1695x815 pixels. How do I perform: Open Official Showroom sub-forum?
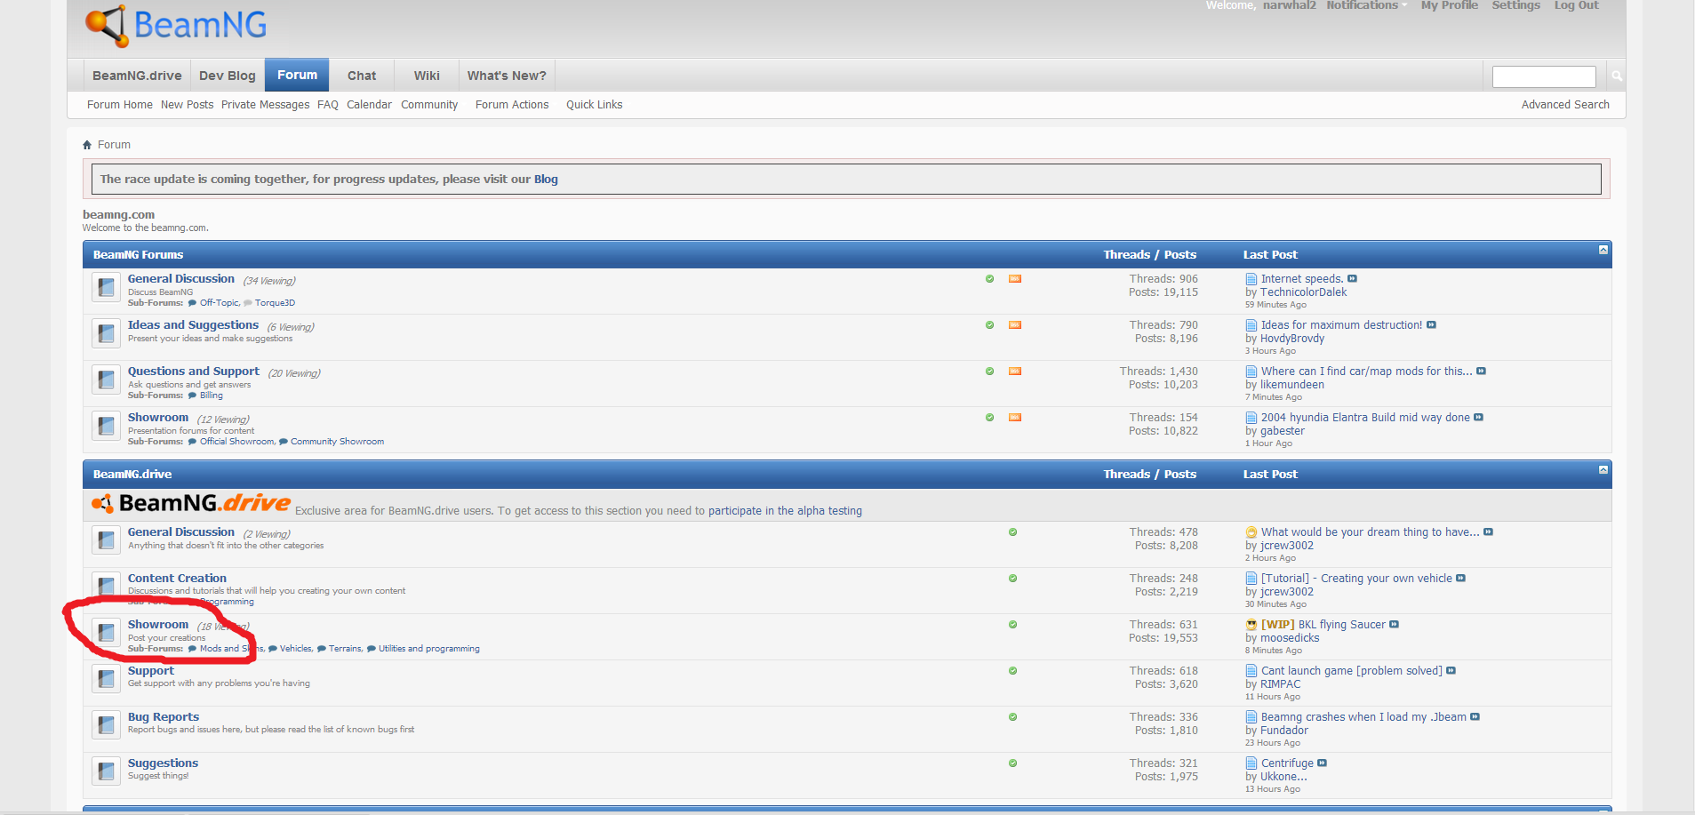(x=237, y=442)
